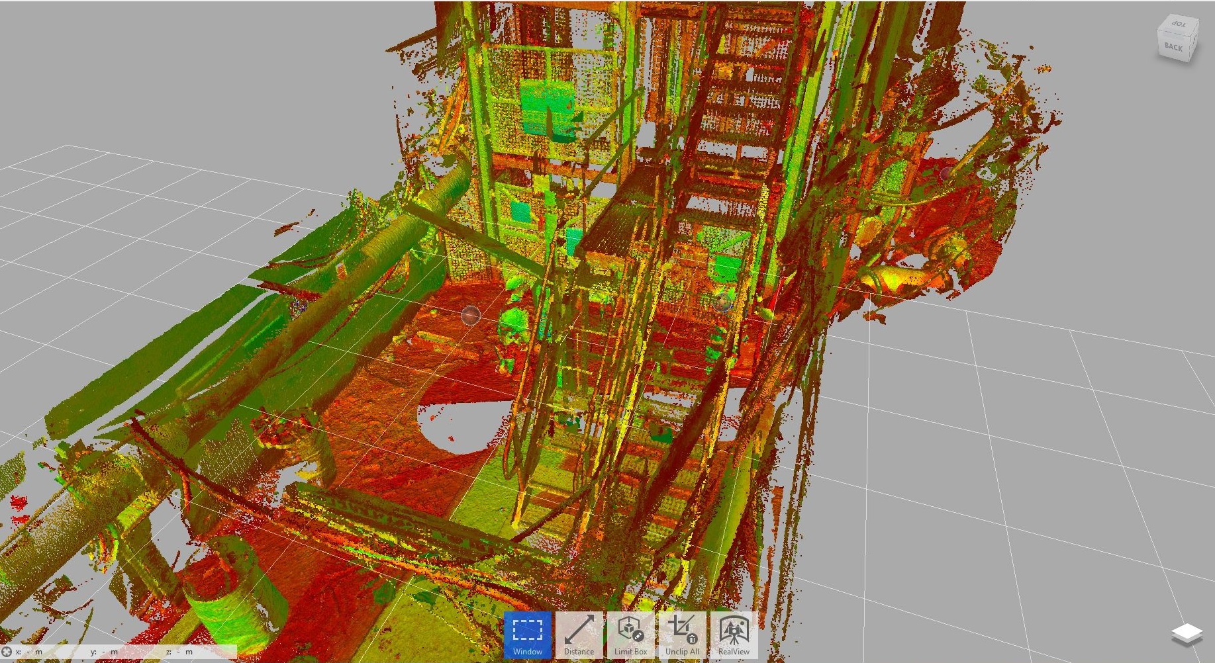Click the BACK face of the ViewCube
This screenshot has width=1215, height=663.
coord(1173,47)
